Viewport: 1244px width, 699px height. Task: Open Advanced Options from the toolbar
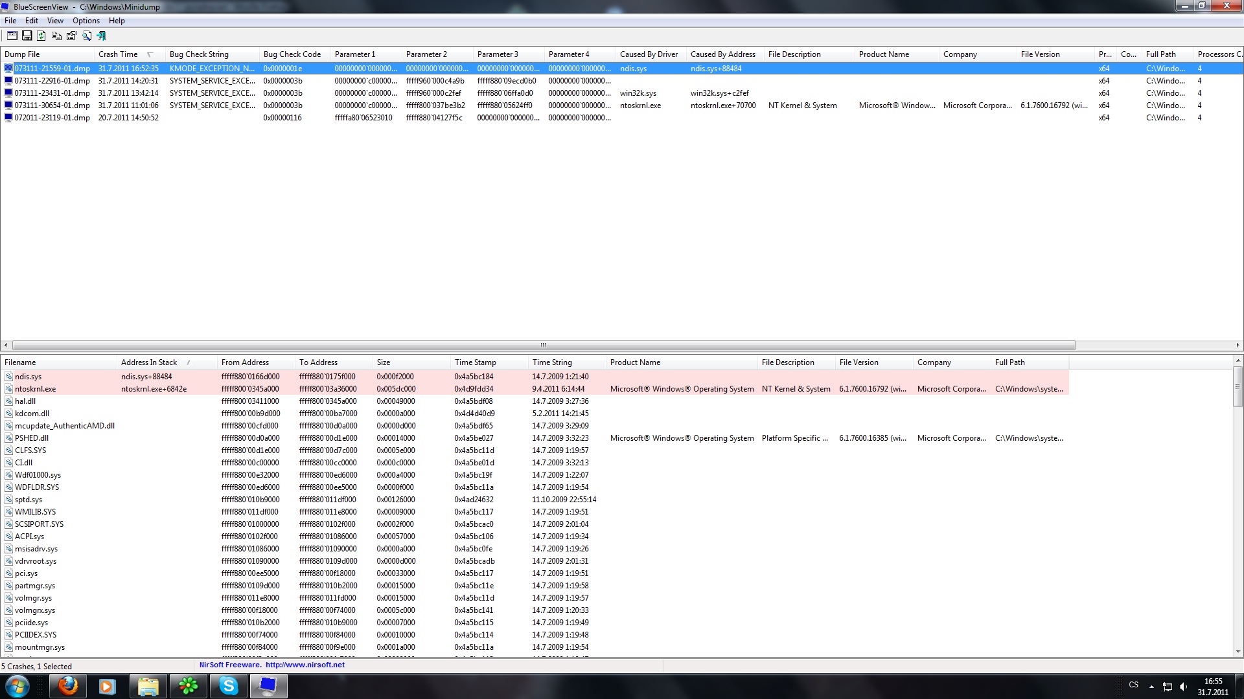[x=12, y=36]
